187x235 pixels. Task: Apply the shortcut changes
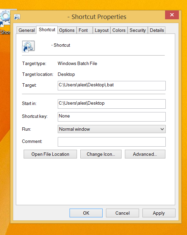click(159, 213)
